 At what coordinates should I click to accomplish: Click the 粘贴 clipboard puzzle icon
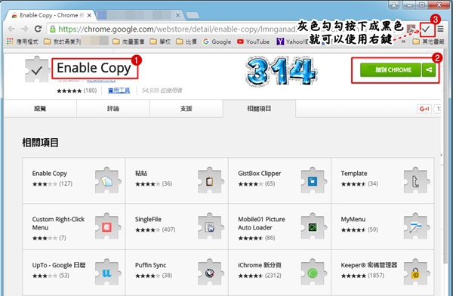click(210, 180)
